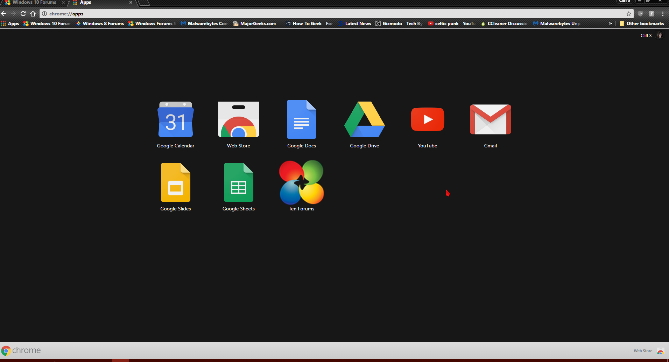Expand the overflow bookmarks chevron

(x=610, y=23)
